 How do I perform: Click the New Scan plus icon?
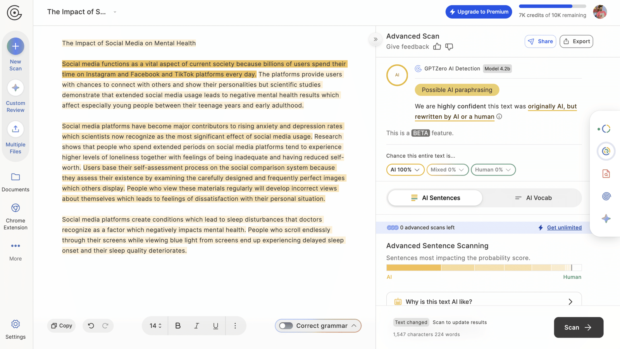coord(15,46)
